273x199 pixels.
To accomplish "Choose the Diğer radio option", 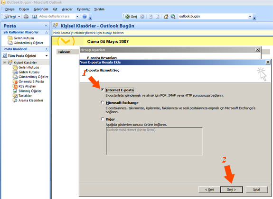I will 103,119.
